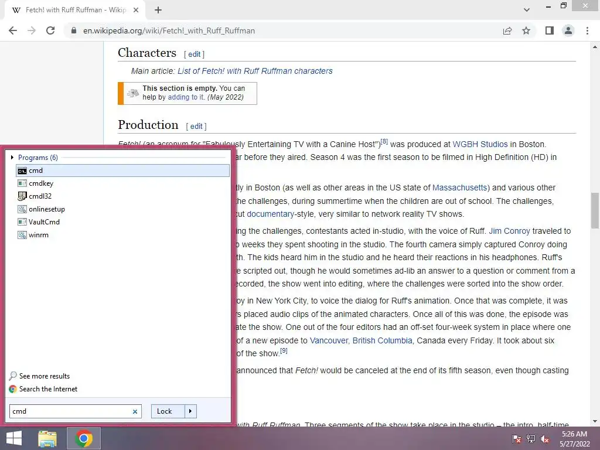Viewport: 600px width, 450px height.
Task: Open List of Fetch! with Ruff Ruffman characters
Action: point(255,71)
